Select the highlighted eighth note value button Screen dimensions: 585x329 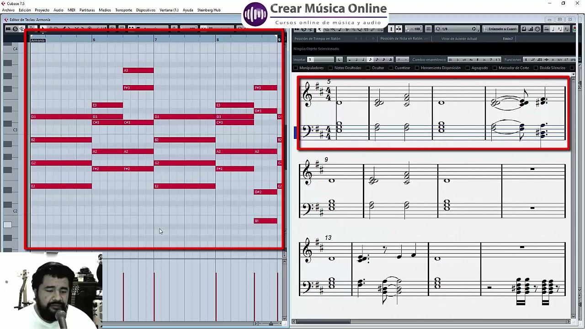pyautogui.click(x=370, y=59)
